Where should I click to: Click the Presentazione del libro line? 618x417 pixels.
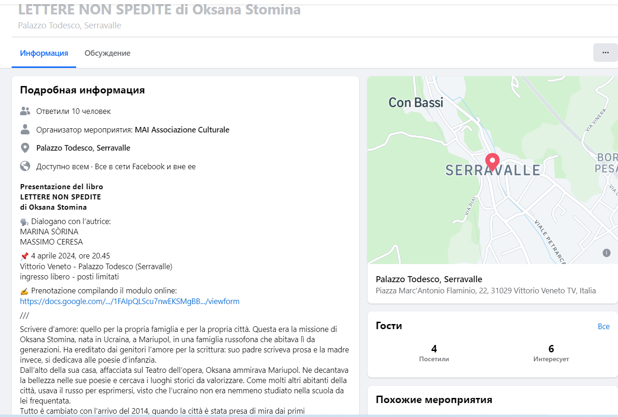click(x=61, y=186)
